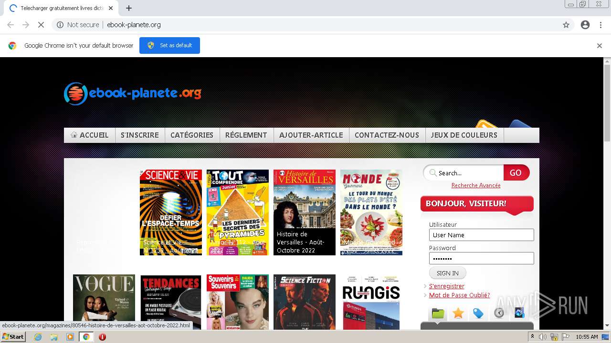Screen dimensions: 611x343
Task: Click Chrome icon in taskbar
Action: coord(86,337)
